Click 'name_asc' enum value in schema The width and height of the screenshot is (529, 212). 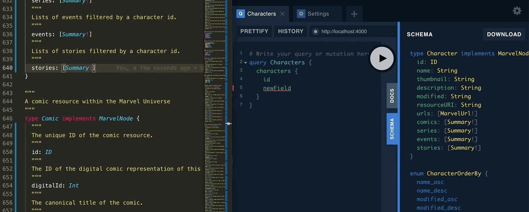pos(430,182)
